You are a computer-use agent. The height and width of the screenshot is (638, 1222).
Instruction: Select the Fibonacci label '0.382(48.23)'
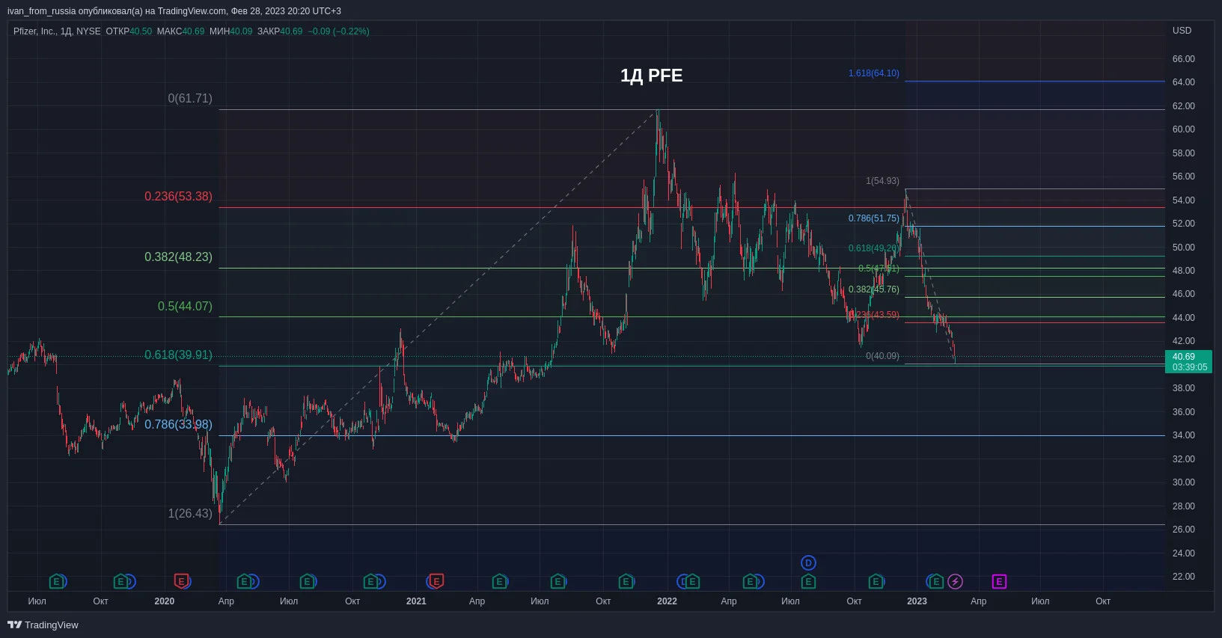(178, 257)
